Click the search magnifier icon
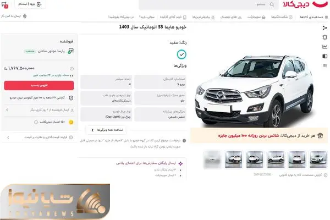 [x=272, y=4]
